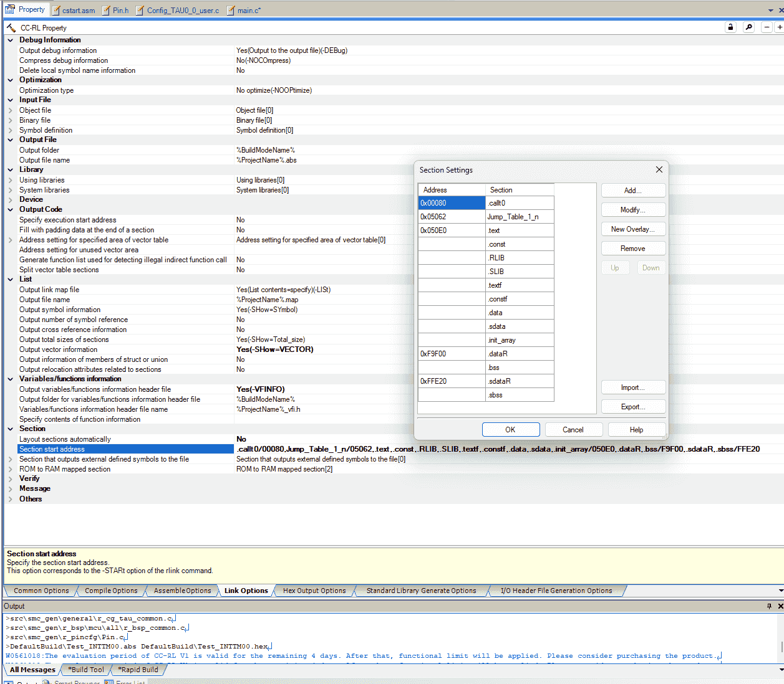Click the search magnifier icon in property toolbar

click(x=749, y=27)
